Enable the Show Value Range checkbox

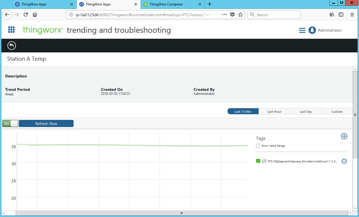pyautogui.click(x=258, y=146)
